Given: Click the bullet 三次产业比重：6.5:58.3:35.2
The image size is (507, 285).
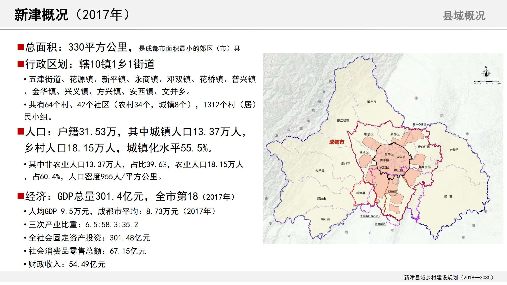Looking at the screenshot, I should tap(81, 225).
